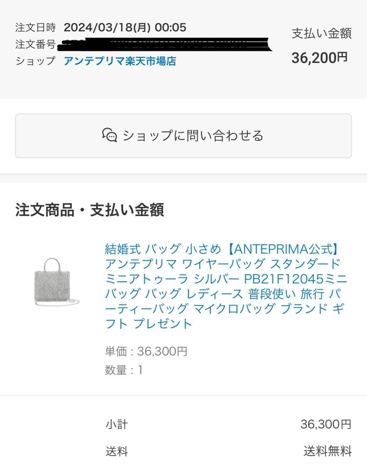Screen dimensions: 367x468
Task: Click the 36,300円 subtotal amount
Action: tap(325, 424)
